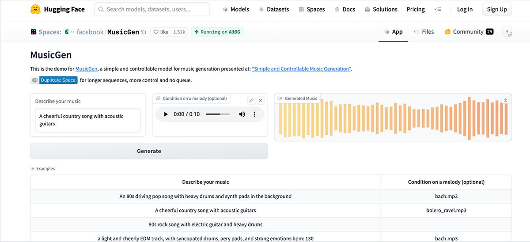
Task: Follow the MusicGen hyperlink in description
Action: [86, 69]
